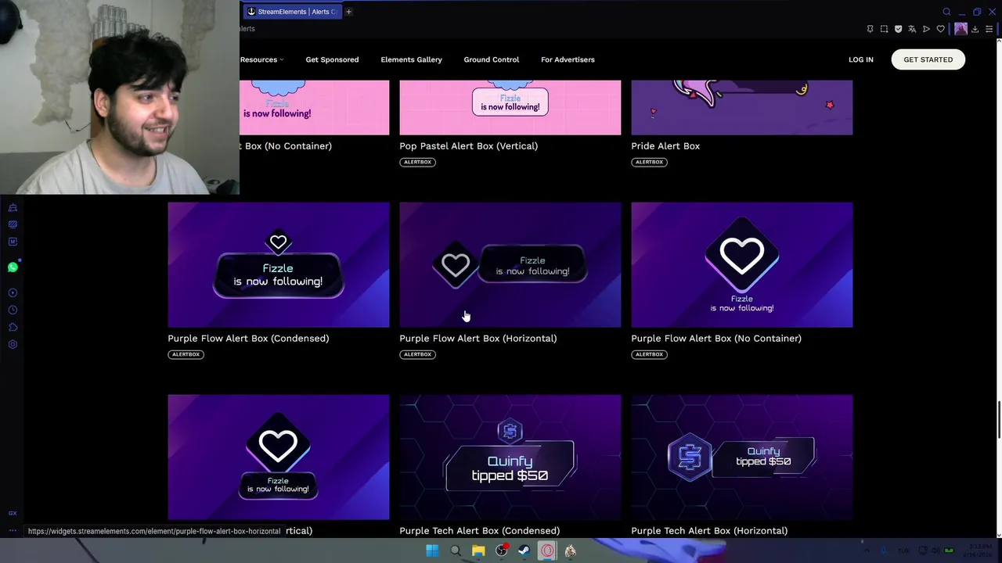Open the easy setup sliders icon
Viewport: 1002px width, 563px height.
989,29
